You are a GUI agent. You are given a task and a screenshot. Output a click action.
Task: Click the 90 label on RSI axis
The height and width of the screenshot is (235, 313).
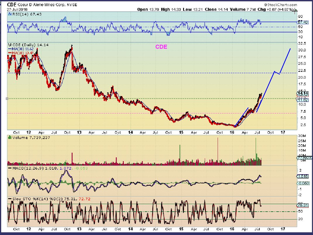pyautogui.click(x=300, y=17)
